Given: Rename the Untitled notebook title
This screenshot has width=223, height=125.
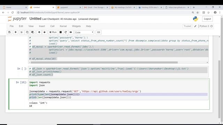Looking at the screenshot, I should (x=35, y=19).
